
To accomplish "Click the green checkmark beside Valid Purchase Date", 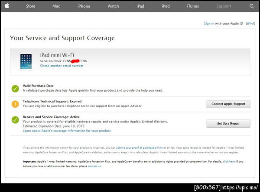I will (15, 89).
